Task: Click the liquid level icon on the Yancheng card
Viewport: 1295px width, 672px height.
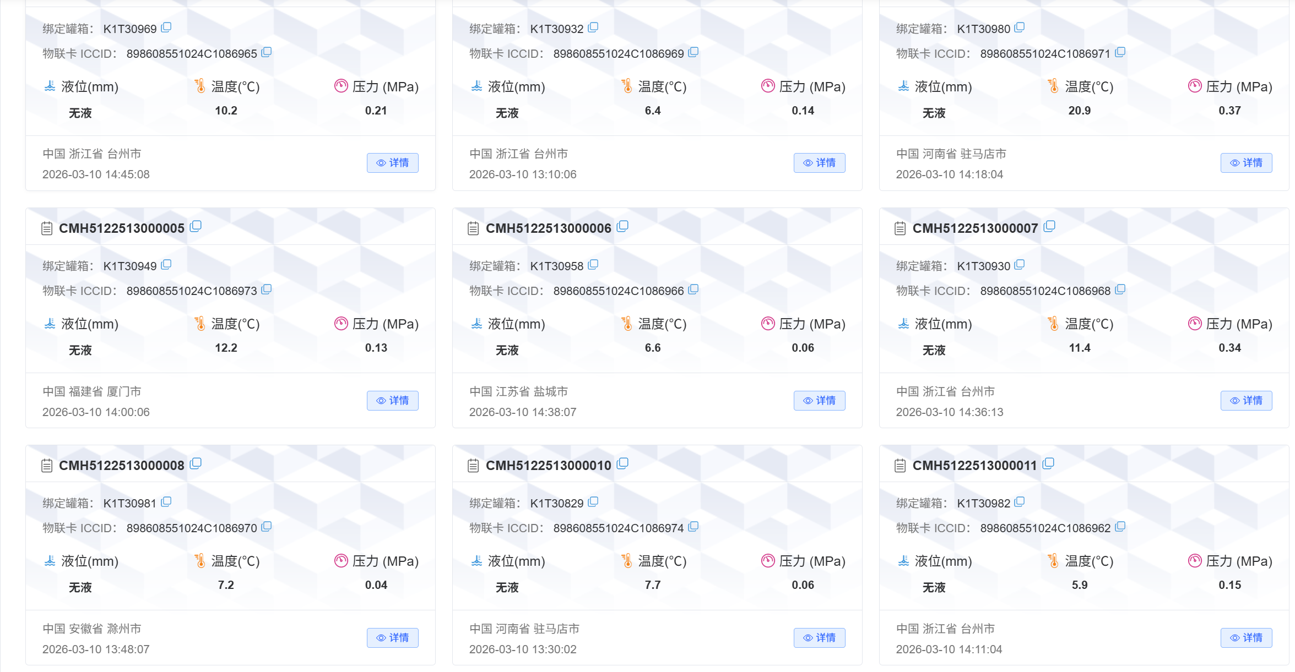Action: pos(477,324)
